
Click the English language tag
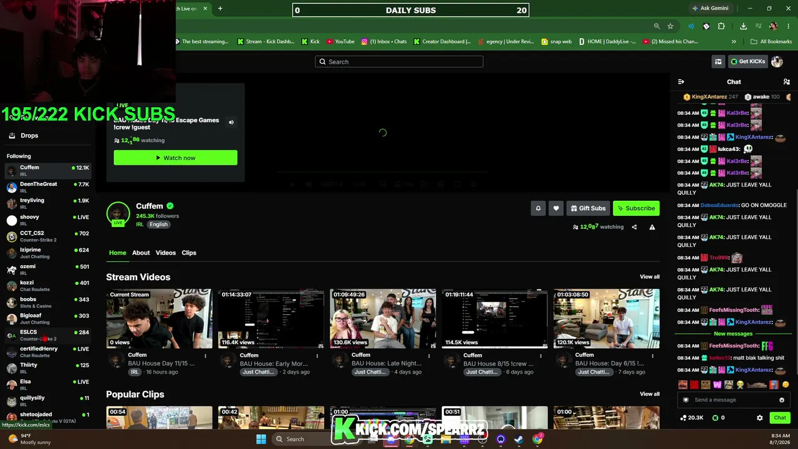(x=158, y=224)
